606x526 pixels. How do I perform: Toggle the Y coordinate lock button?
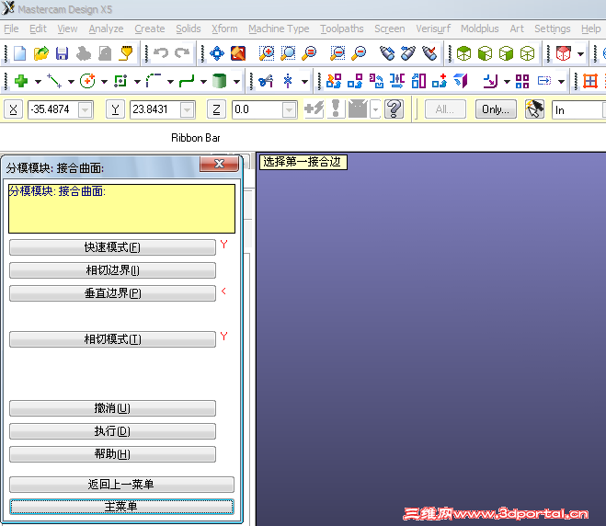[x=115, y=109]
